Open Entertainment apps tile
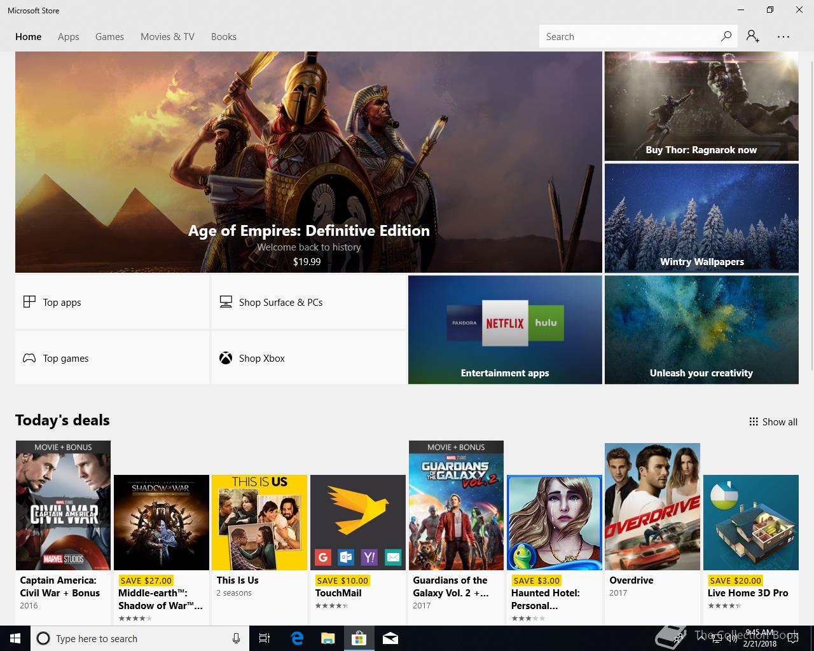814x651 pixels. click(x=505, y=329)
